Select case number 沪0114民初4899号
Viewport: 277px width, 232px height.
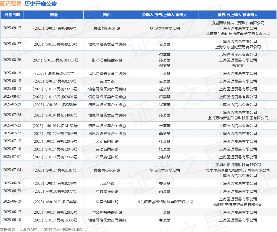(55, 28)
